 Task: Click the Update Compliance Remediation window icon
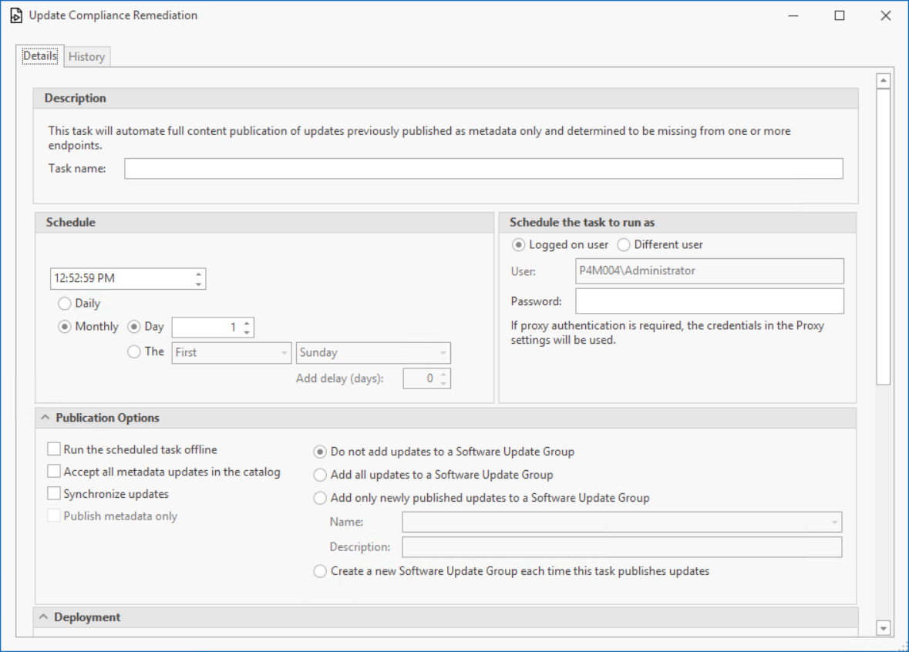click(x=16, y=15)
